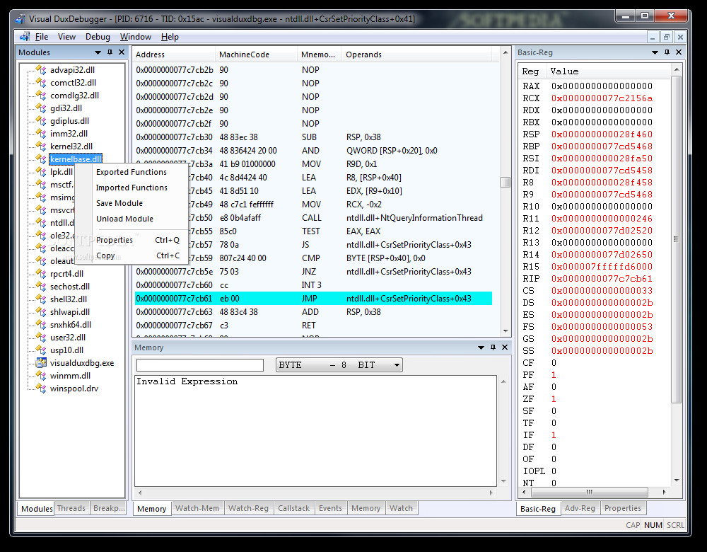Switch to the Adv-Reg tab
Image resolution: width=707 pixels, height=552 pixels.
pyautogui.click(x=580, y=508)
